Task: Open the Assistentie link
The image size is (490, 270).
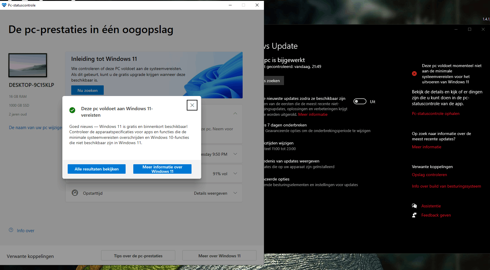Action: click(x=431, y=206)
